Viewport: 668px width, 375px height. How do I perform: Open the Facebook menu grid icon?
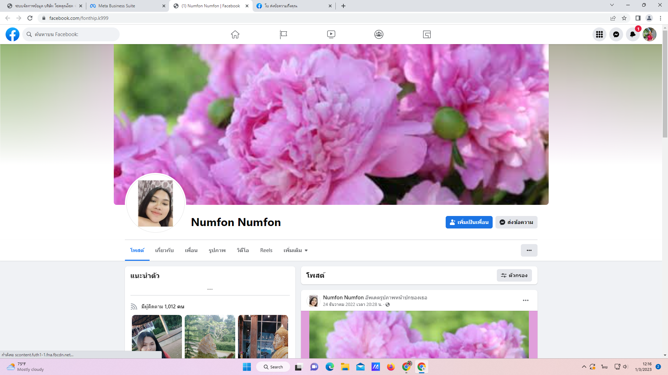coord(599,34)
